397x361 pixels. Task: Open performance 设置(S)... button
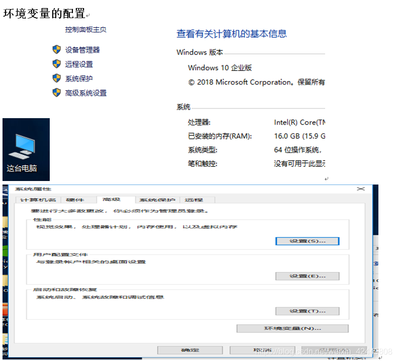point(308,241)
